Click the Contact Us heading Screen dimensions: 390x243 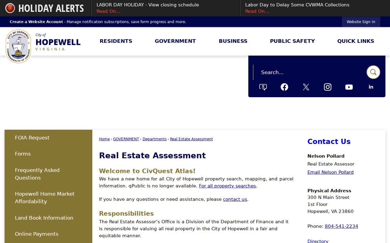tap(329, 142)
